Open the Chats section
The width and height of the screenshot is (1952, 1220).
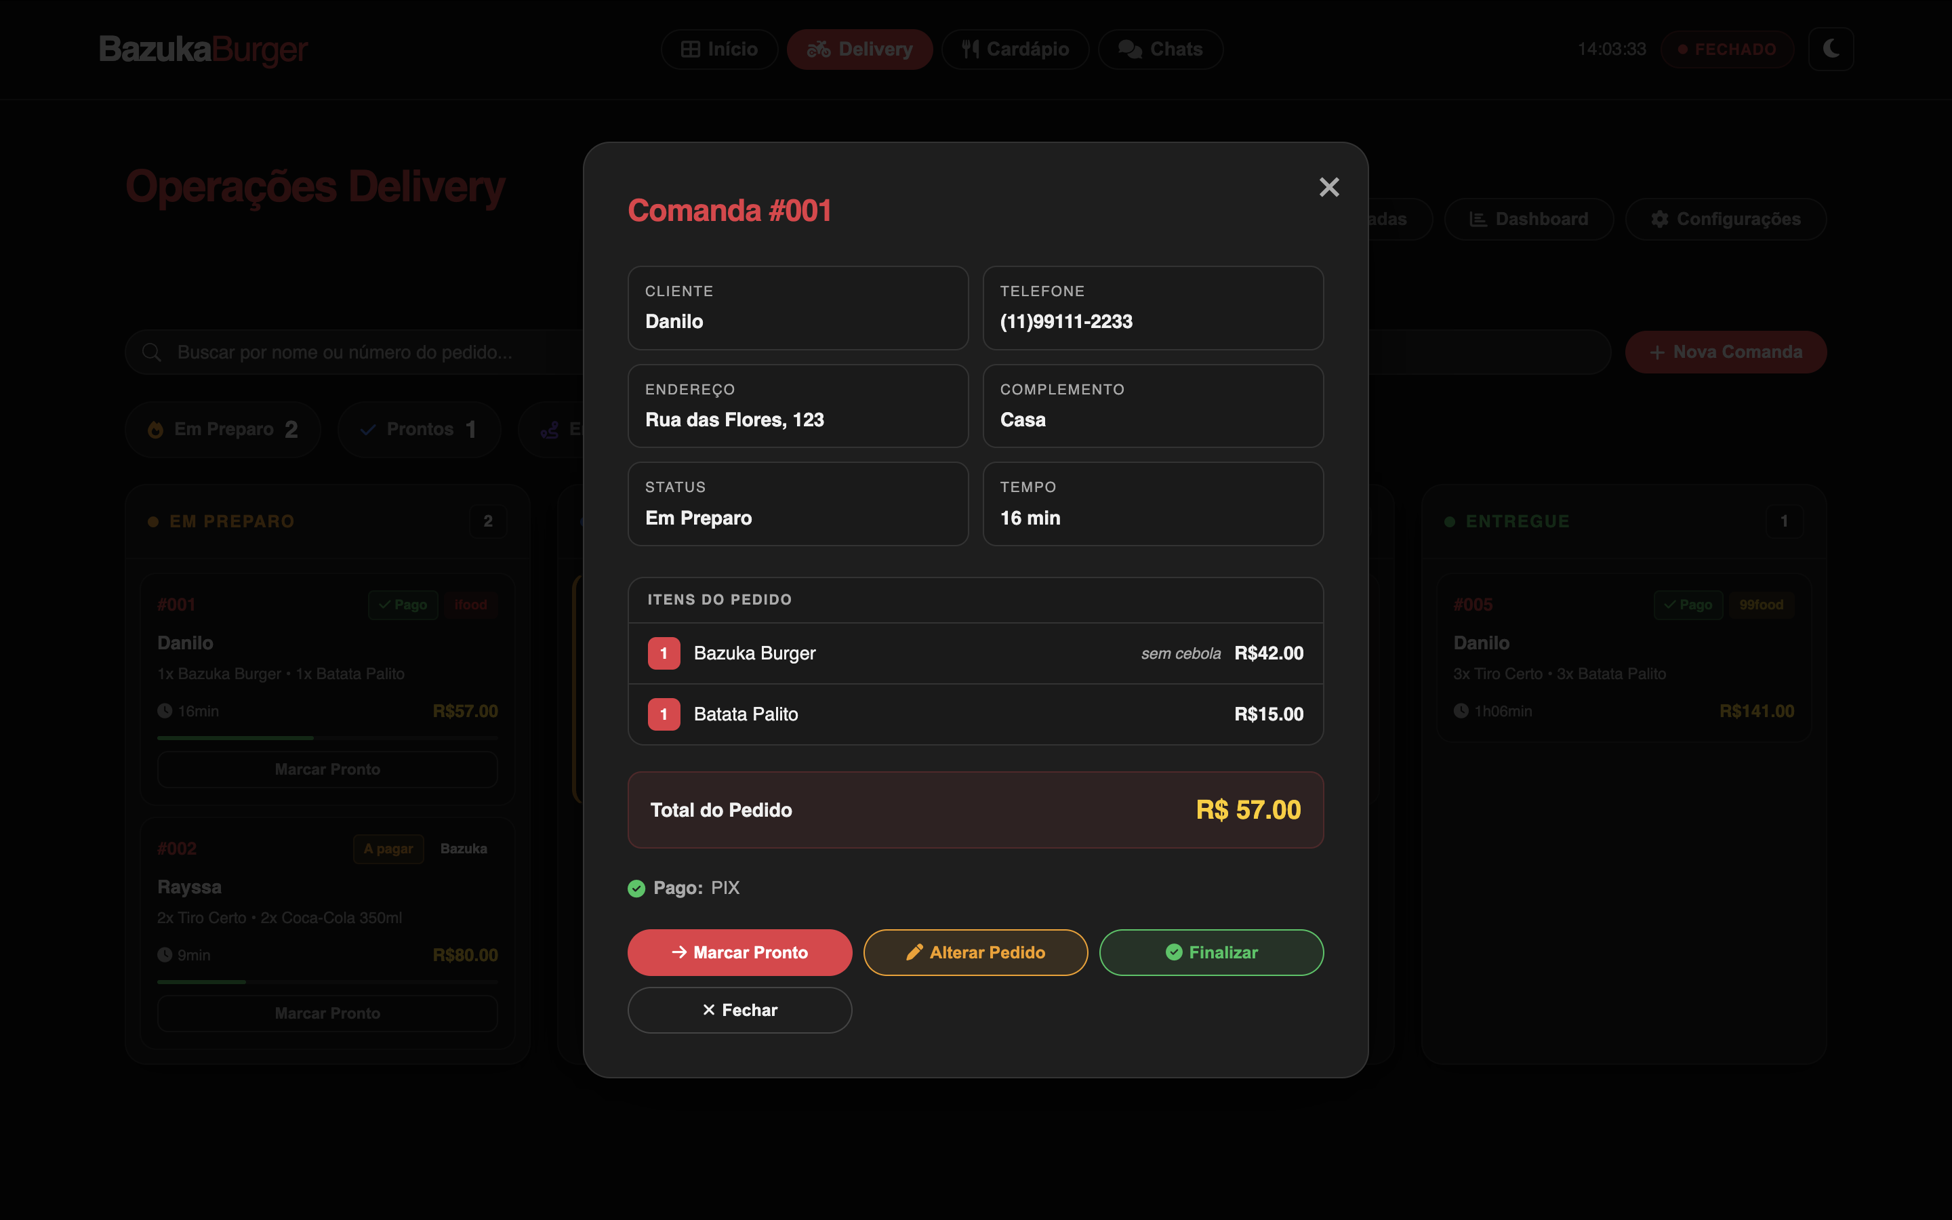coord(1160,49)
